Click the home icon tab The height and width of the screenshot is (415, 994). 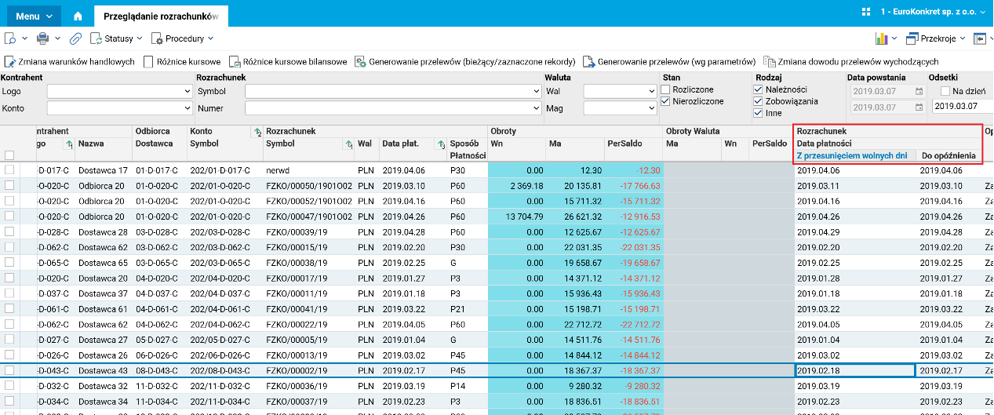coord(77,15)
